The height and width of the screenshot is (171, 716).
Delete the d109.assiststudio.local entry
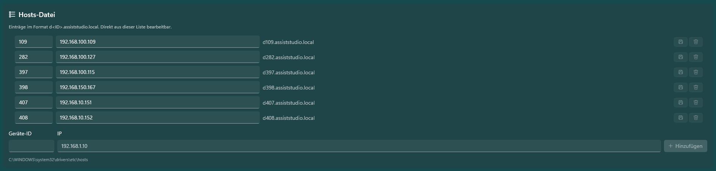(x=696, y=42)
